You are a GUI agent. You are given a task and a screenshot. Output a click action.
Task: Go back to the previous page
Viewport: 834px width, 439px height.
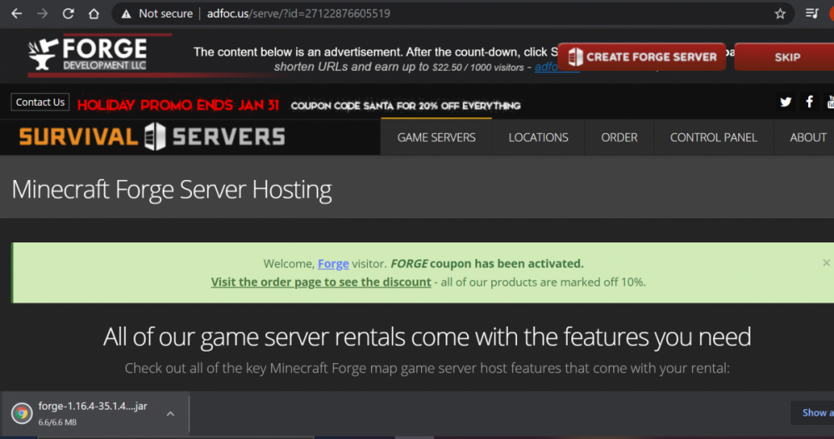pos(17,13)
